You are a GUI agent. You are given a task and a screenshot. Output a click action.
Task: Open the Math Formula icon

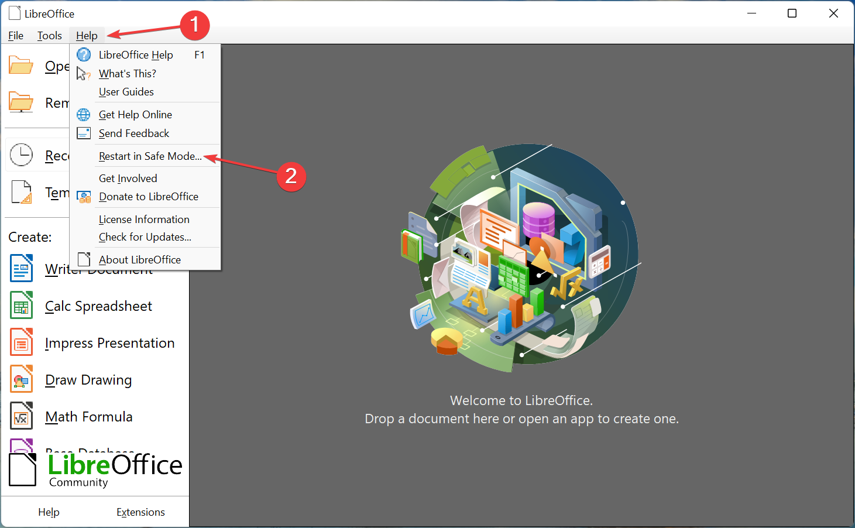[x=21, y=416]
